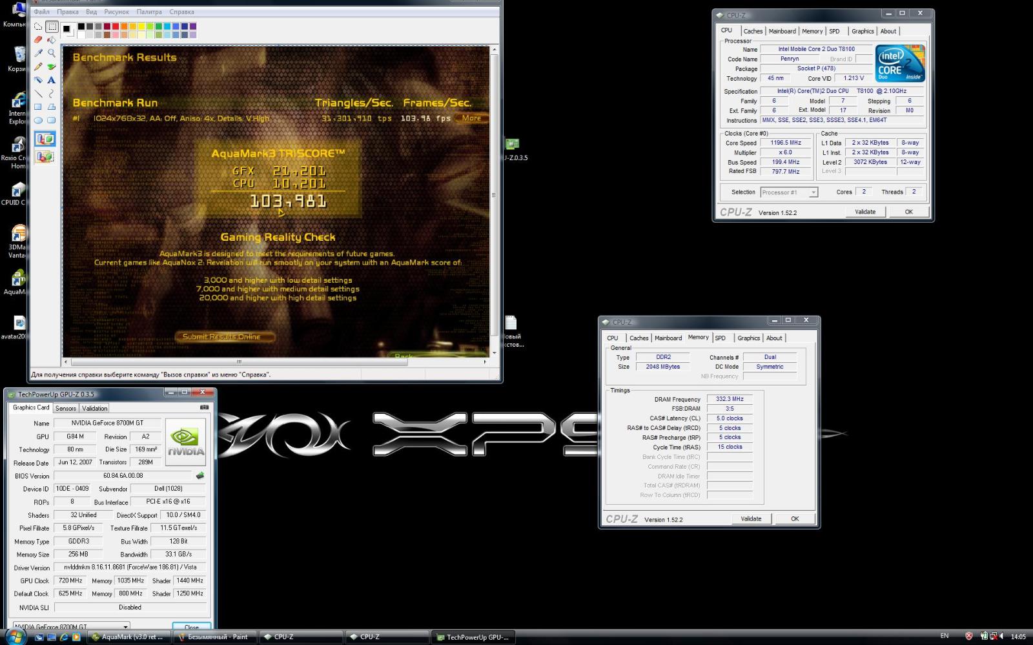Select the Airbrush tool in Paint
This screenshot has height=645, width=1033.
tap(38, 80)
